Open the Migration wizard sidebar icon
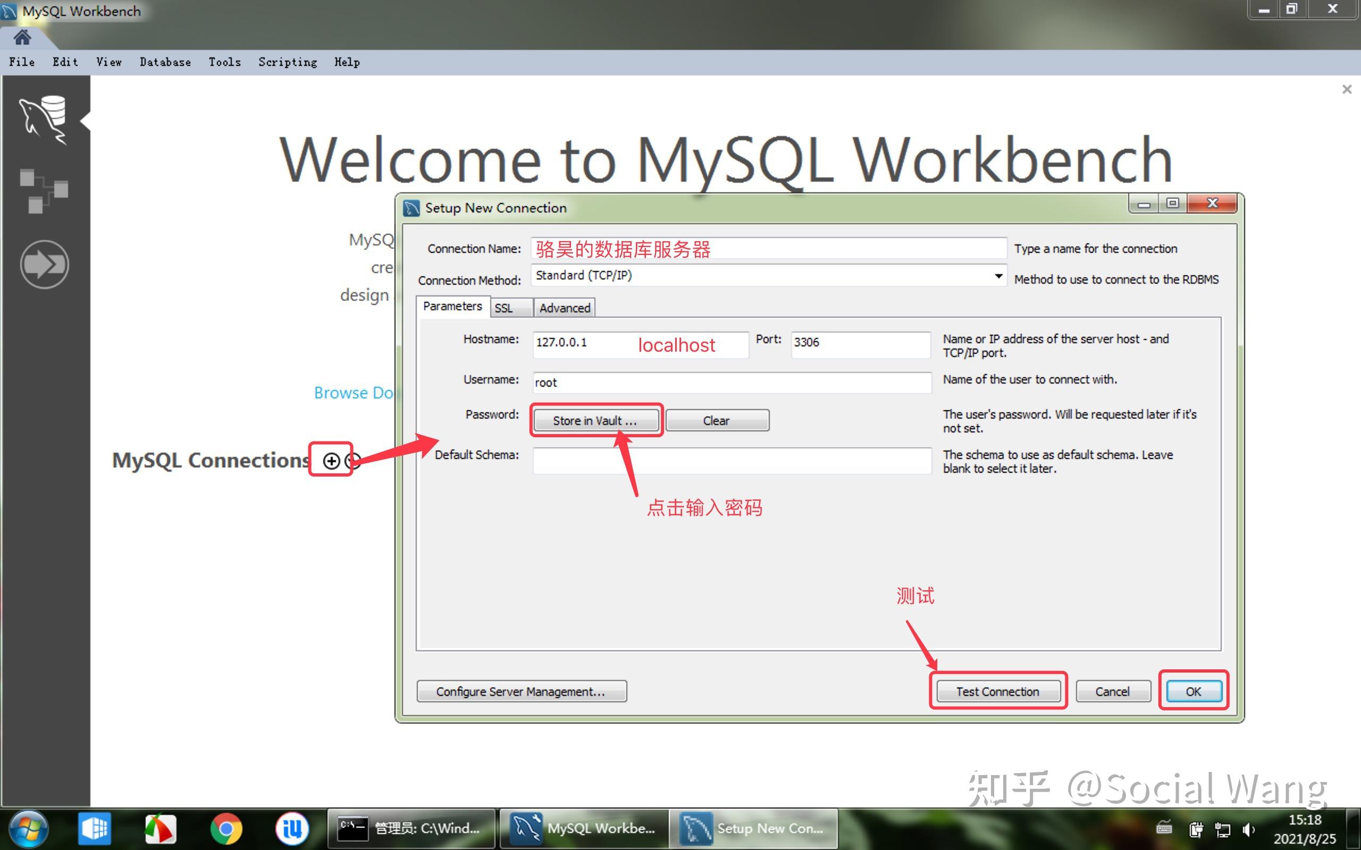Viewport: 1361px width, 850px height. click(45, 264)
